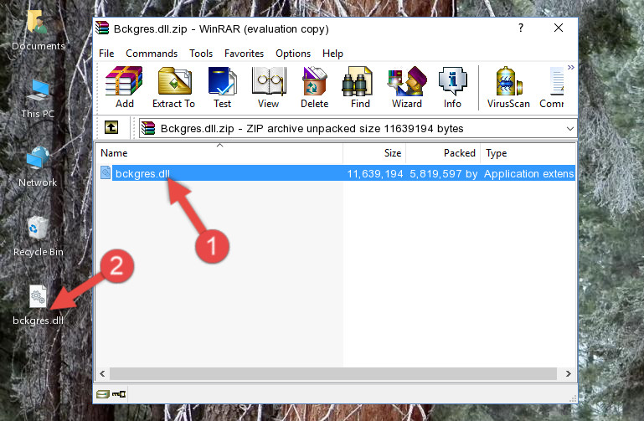Viewport: 644px width, 421px height.
Task: Click the WinRAR title bar app icon
Action: 102,28
